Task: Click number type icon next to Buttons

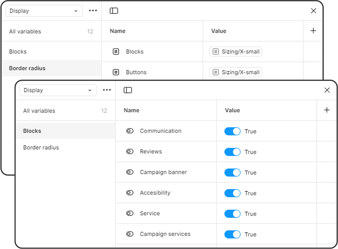Action: pyautogui.click(x=116, y=72)
